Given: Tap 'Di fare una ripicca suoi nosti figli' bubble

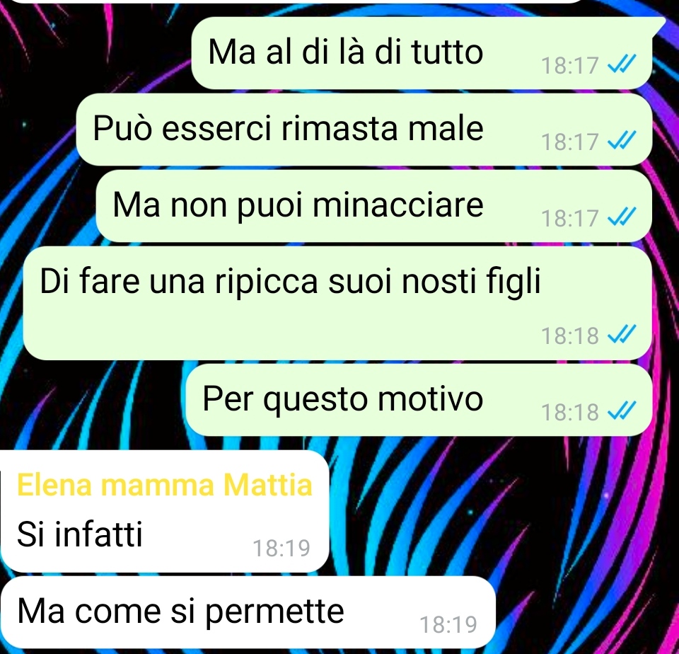Looking at the screenshot, I should (x=337, y=303).
